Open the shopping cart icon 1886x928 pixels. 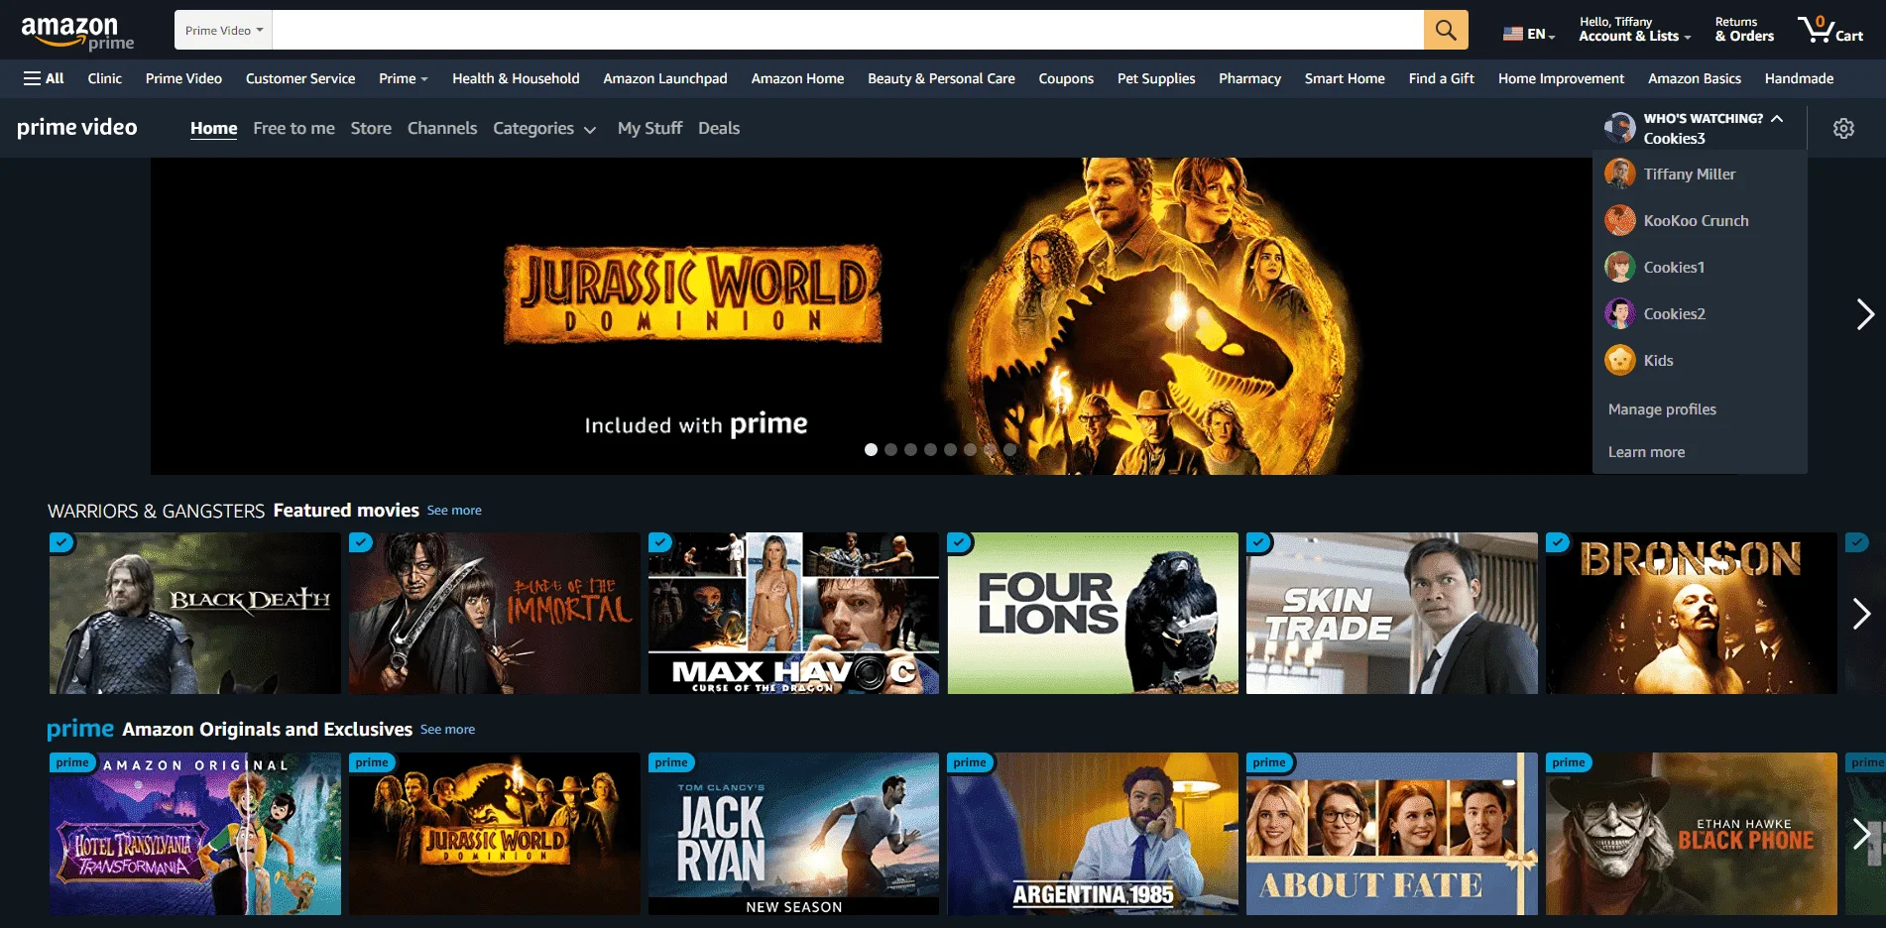(1830, 30)
